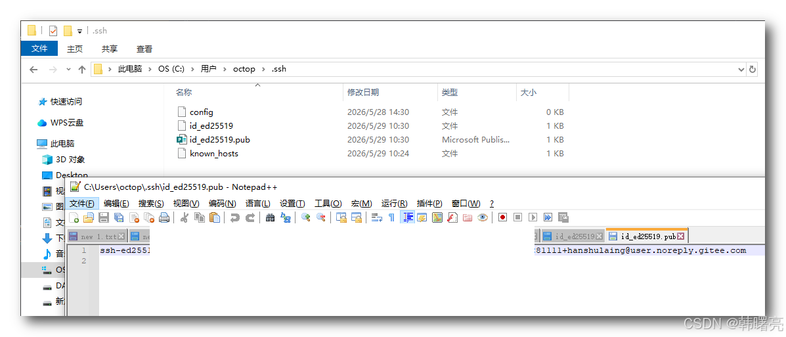
Task: Click the Close All toolbar icon
Action: click(149, 217)
